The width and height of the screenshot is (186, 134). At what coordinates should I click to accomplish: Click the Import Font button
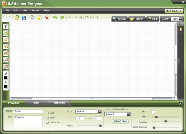pyautogui.click(x=120, y=121)
